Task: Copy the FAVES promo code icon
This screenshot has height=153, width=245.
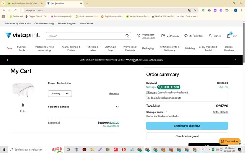Action: [x=134, y=60]
